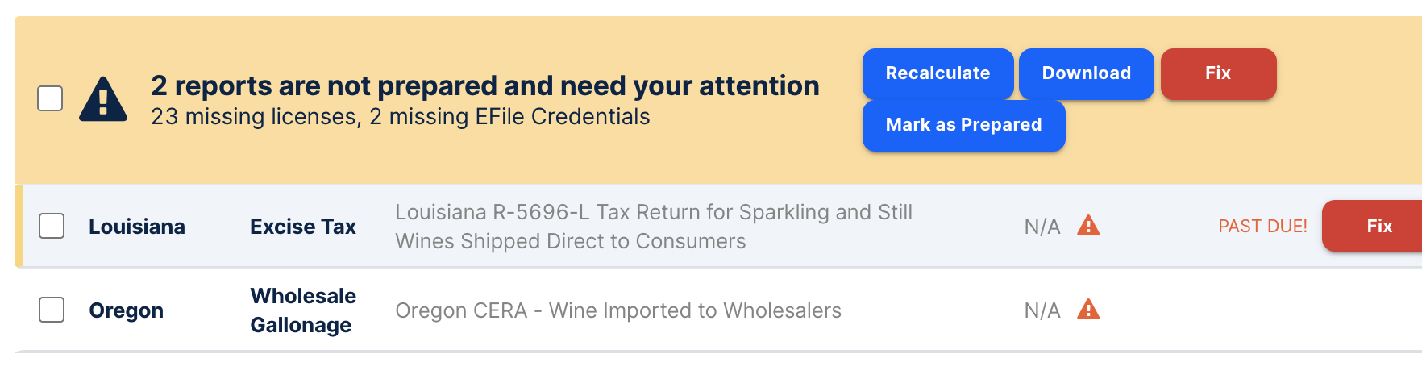Image resolution: width=1422 pixels, height=379 pixels.
Task: Click the PAST DUE! status text
Action: [1262, 227]
